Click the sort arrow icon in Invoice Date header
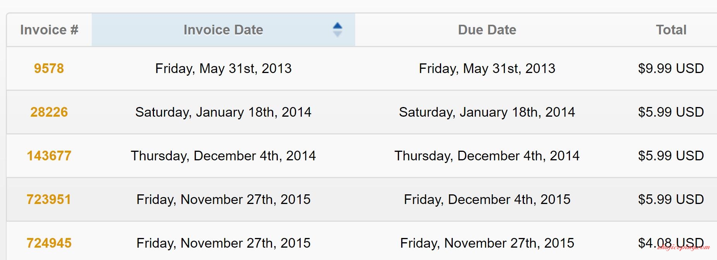This screenshot has height=260, width=717. [x=337, y=30]
